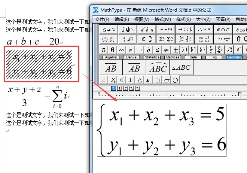This screenshot has width=247, height=173.
Task: Open the spaces and ellipses palette
Action: coord(128,30)
